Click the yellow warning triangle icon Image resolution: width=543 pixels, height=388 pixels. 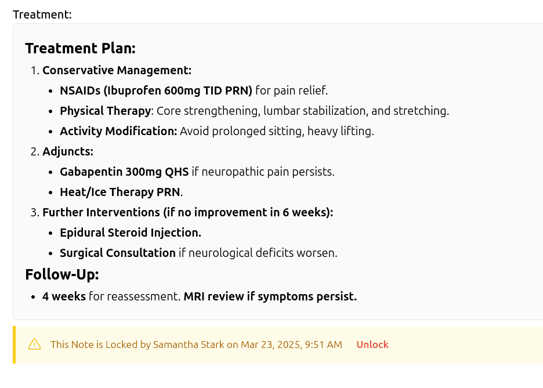[x=35, y=345]
